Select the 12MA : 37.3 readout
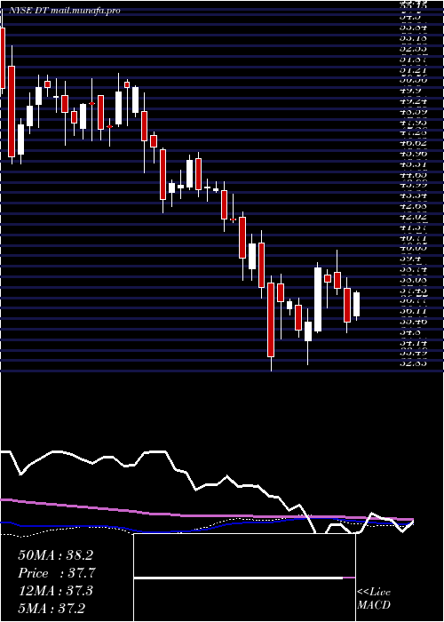This screenshot has width=444, height=622. tap(55, 591)
